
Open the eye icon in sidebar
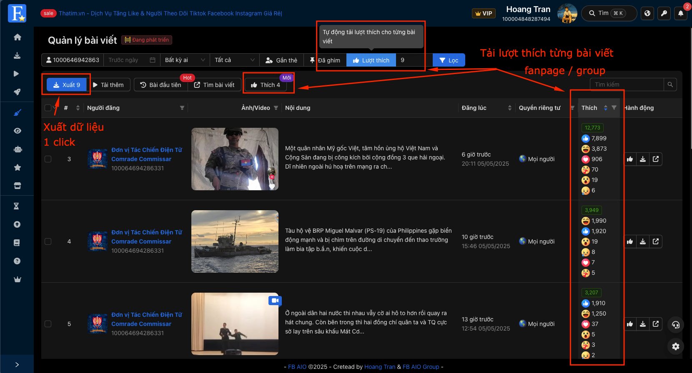[x=17, y=131]
